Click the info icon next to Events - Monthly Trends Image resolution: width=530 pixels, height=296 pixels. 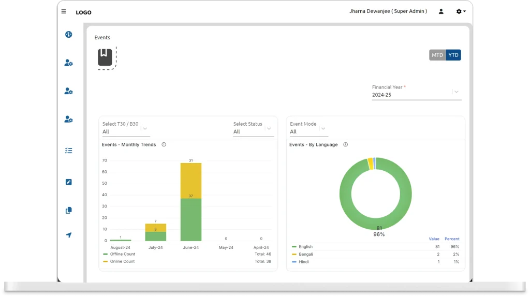tap(164, 145)
